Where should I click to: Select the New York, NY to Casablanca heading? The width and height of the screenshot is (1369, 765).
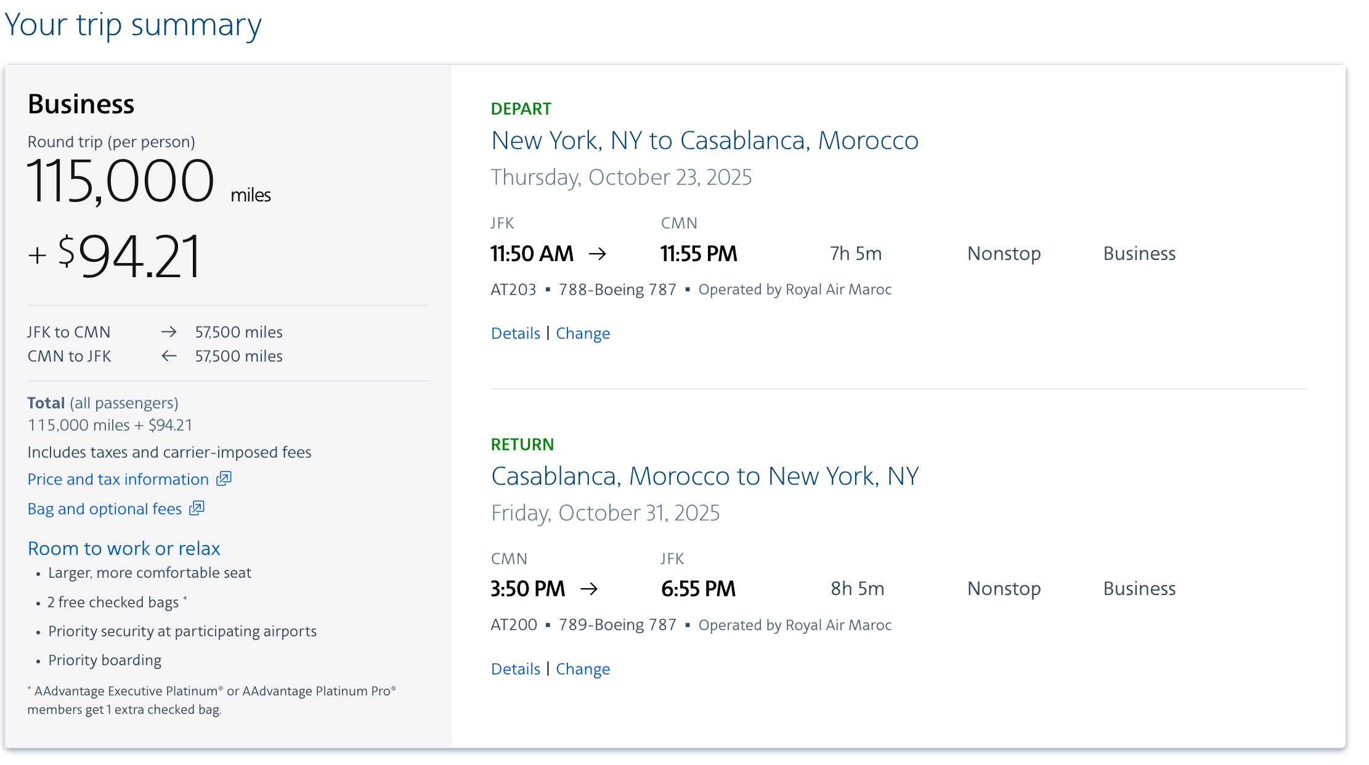tap(705, 140)
